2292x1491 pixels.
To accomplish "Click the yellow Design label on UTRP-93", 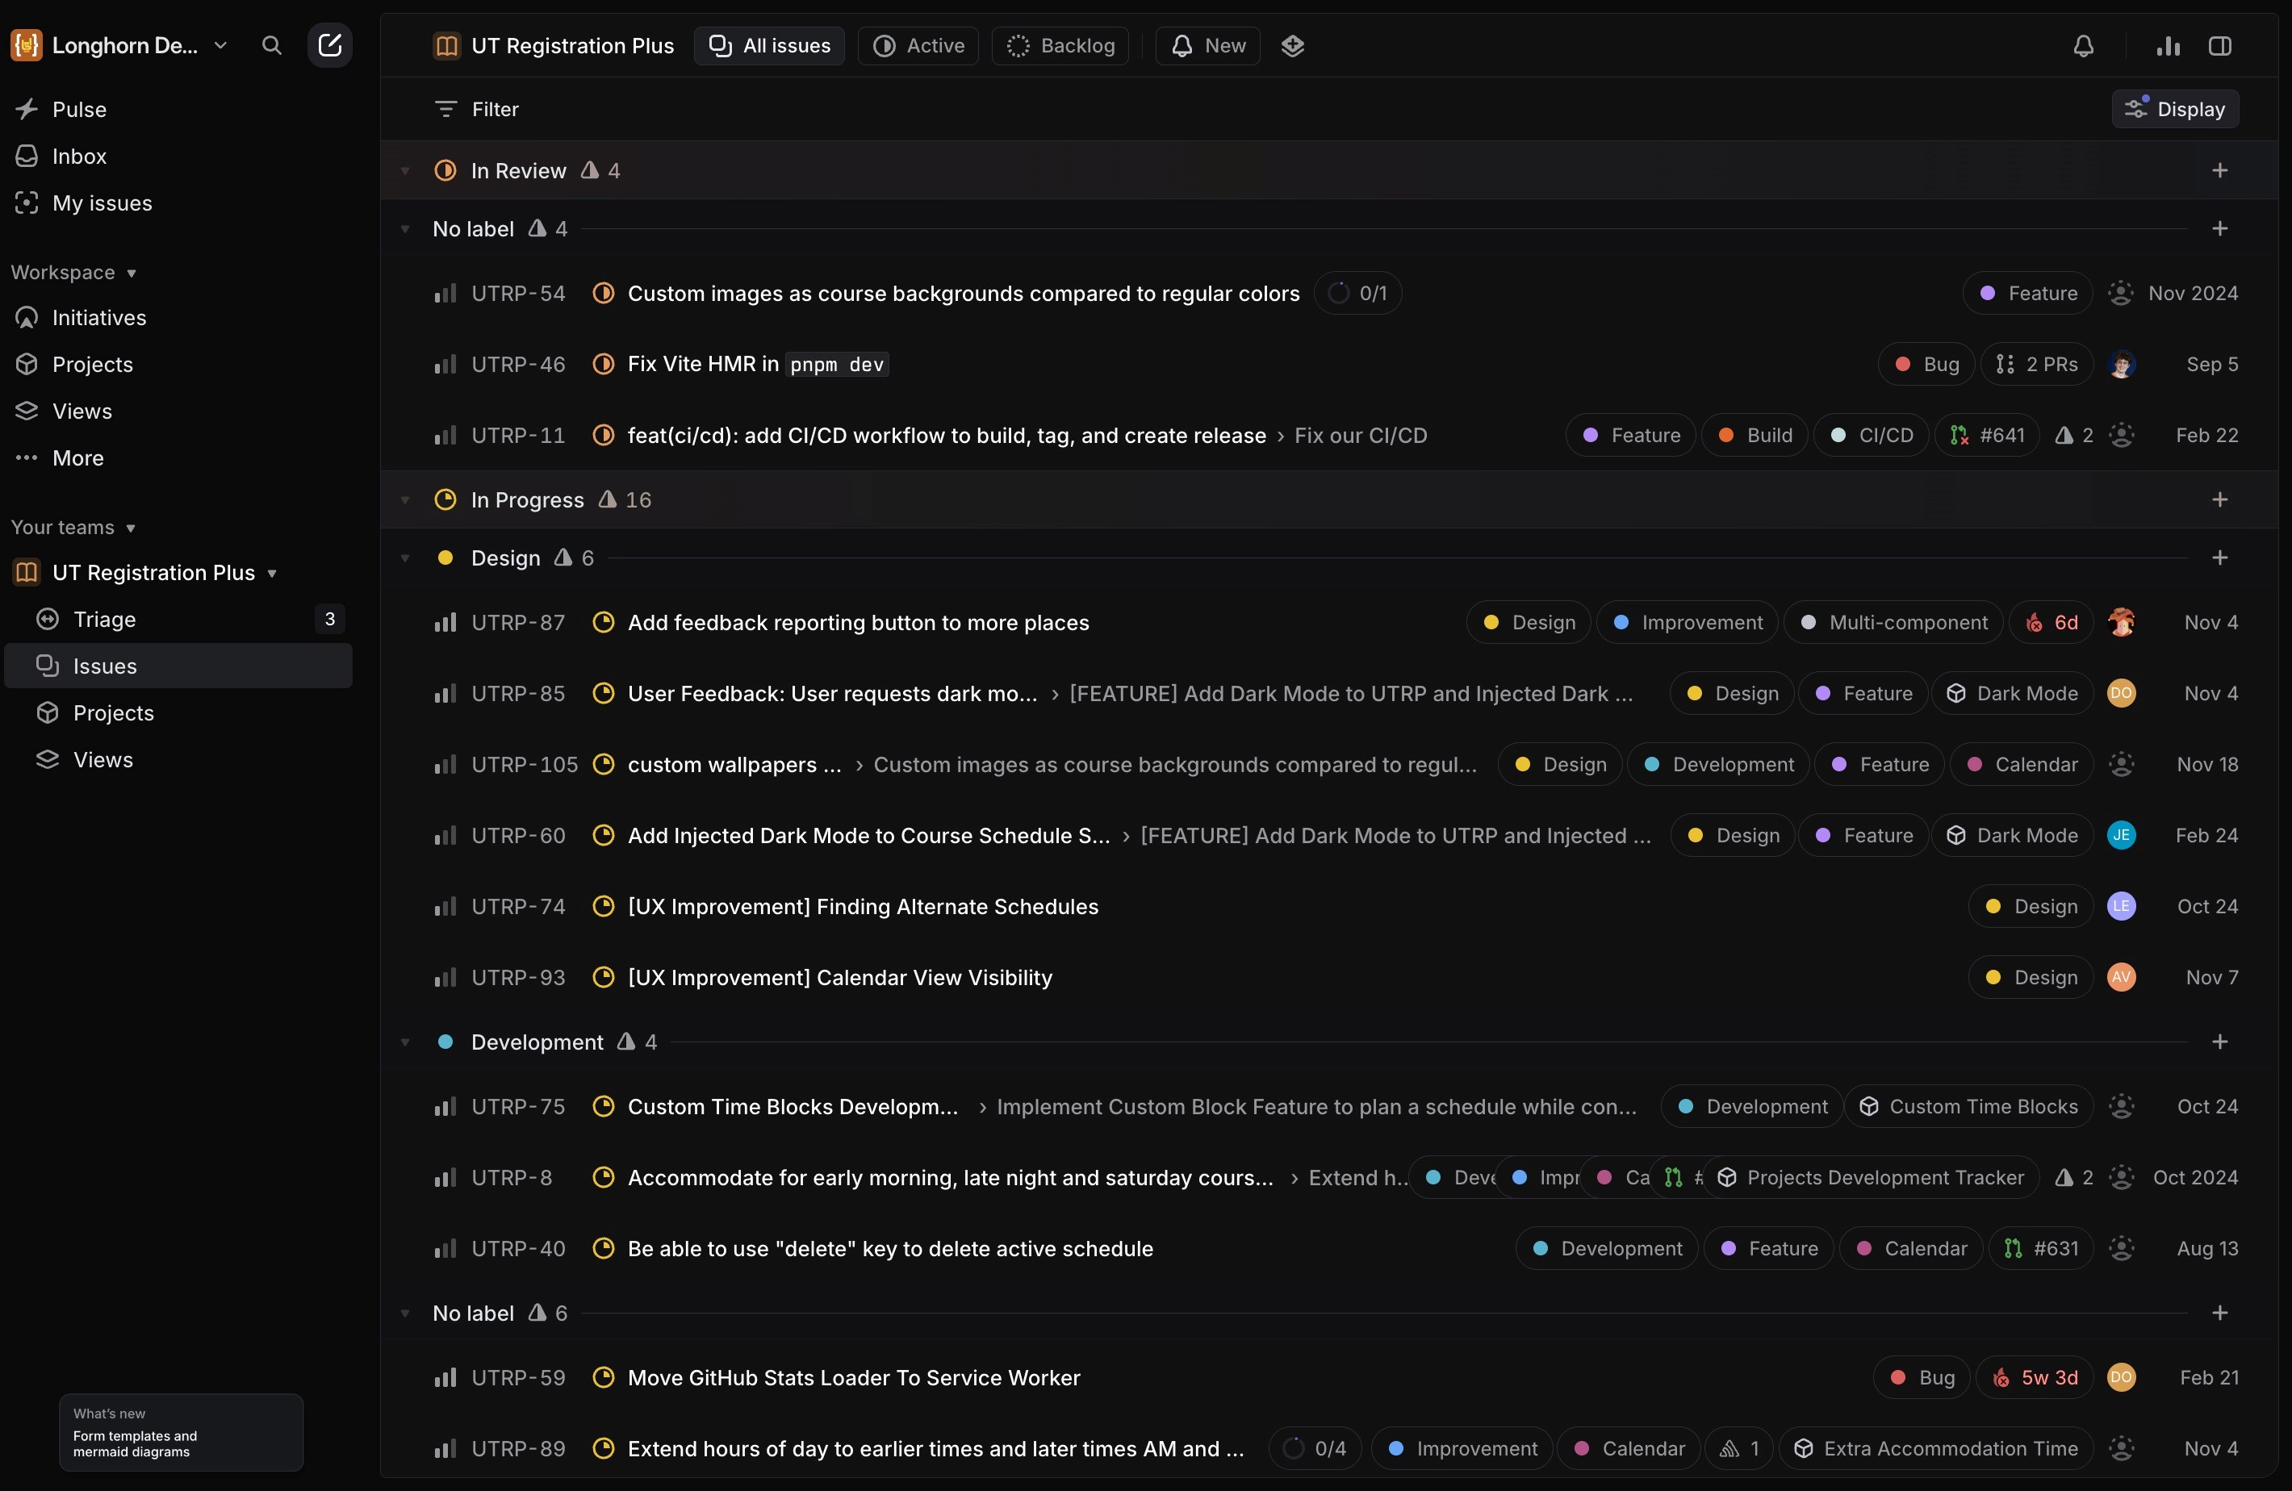I will 2031,978.
